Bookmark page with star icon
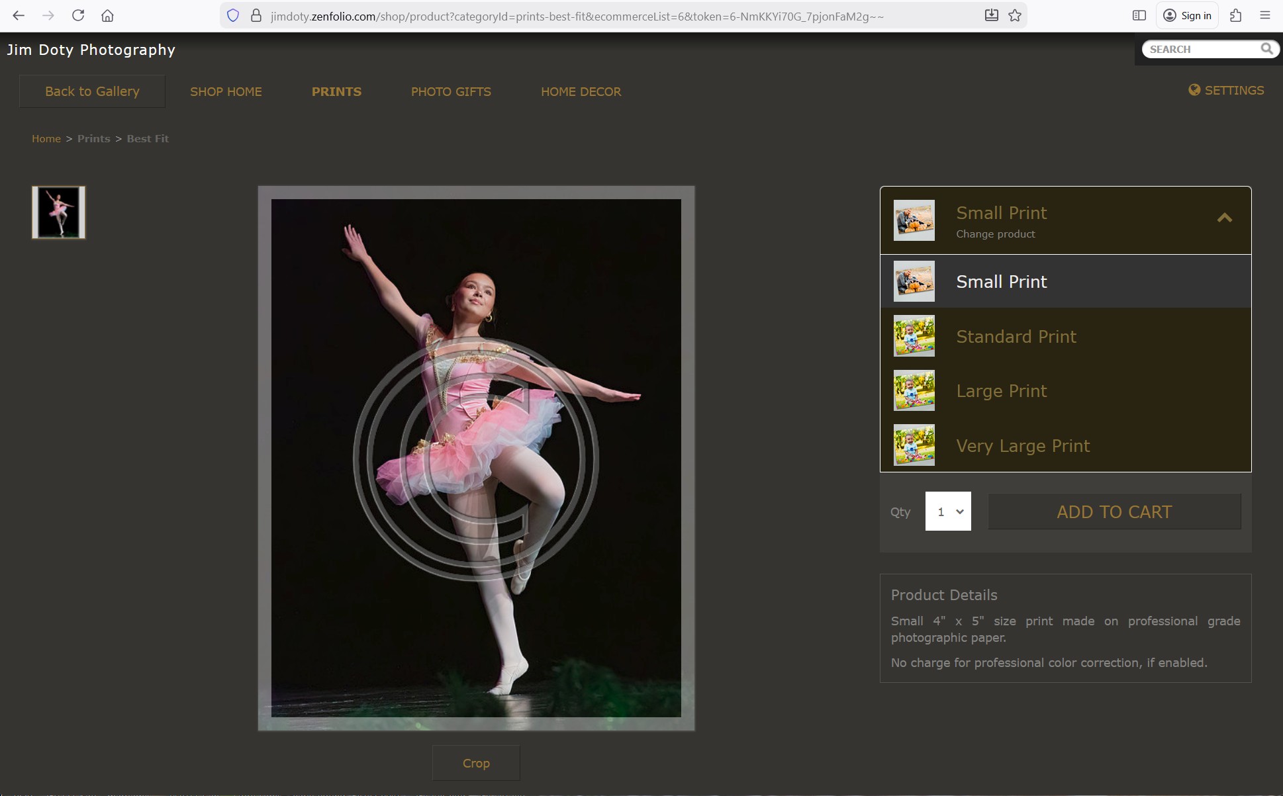This screenshot has width=1283, height=796. (x=1015, y=15)
